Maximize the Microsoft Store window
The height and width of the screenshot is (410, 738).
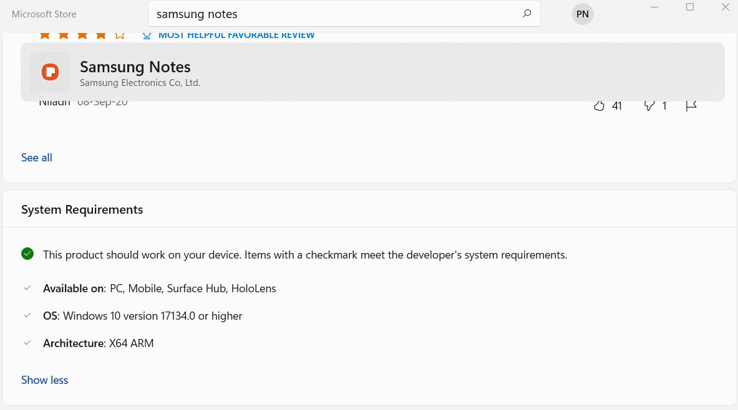pyautogui.click(x=690, y=7)
